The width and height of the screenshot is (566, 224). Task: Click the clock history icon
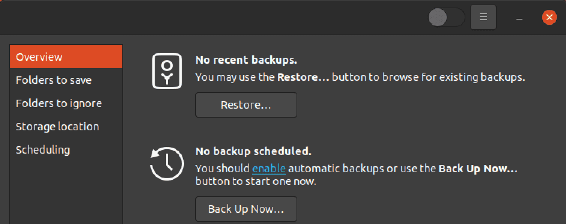tap(167, 164)
